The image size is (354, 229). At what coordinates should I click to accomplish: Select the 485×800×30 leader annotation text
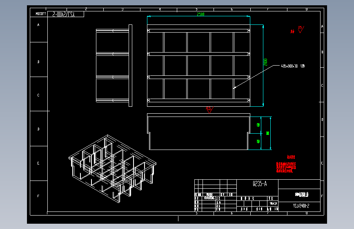(293, 66)
